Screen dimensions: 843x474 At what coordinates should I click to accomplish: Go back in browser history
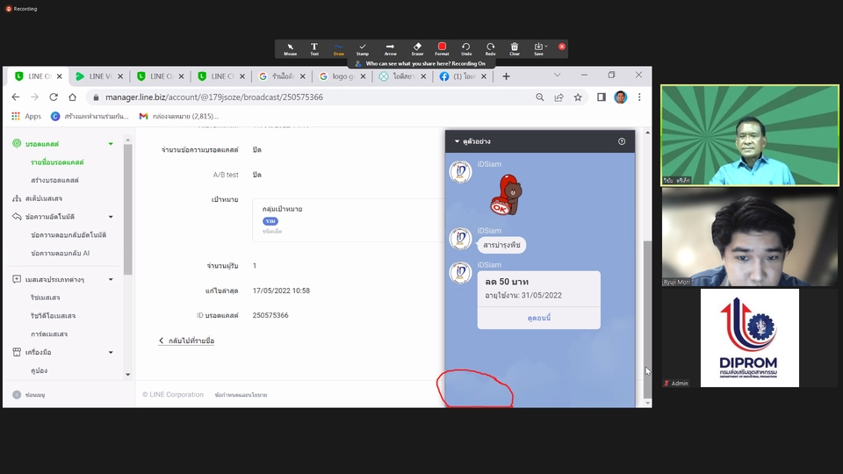pyautogui.click(x=16, y=97)
